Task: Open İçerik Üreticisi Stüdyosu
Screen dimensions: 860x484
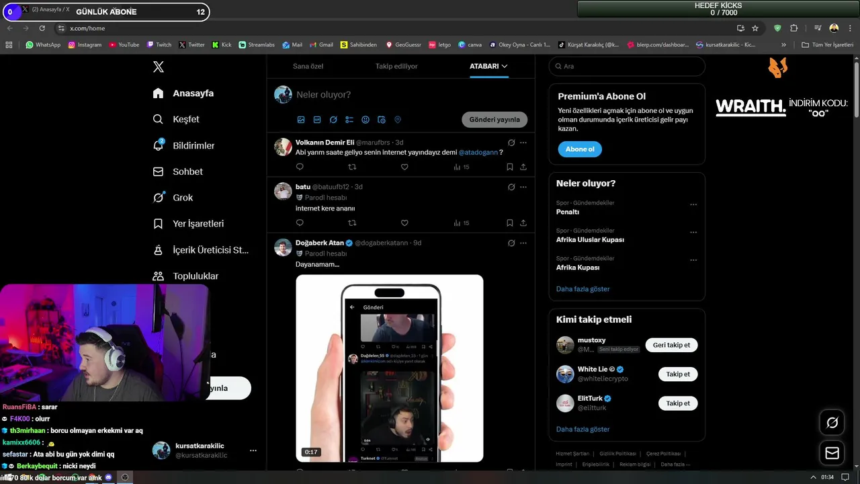Action: tap(200, 250)
